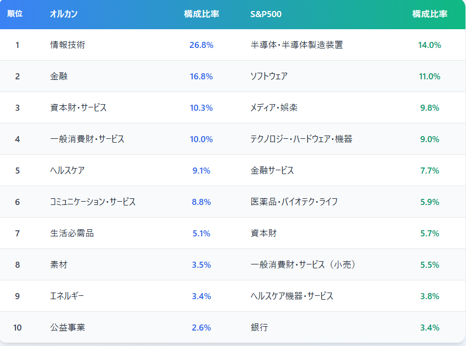This screenshot has width=466, height=346.
Task: Select the 公益事業 sector cell
Action: (67, 328)
